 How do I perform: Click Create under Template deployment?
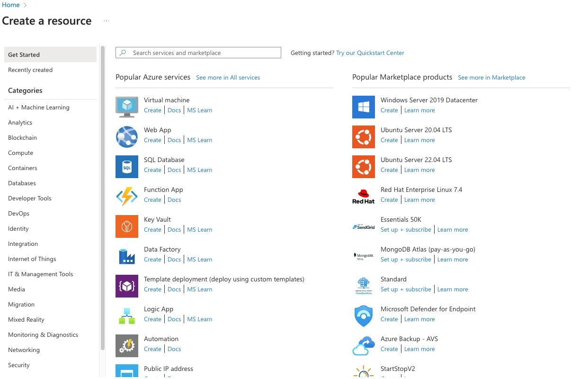coord(152,289)
